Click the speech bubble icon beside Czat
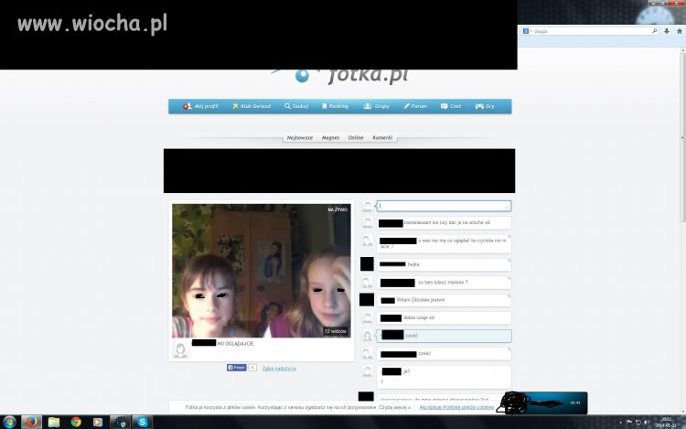This screenshot has height=429, width=686. click(x=444, y=106)
